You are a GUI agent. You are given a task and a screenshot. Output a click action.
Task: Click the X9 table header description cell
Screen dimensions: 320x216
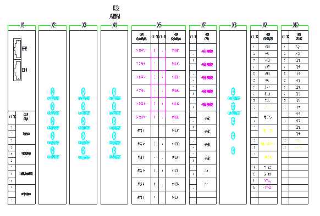point(268,37)
